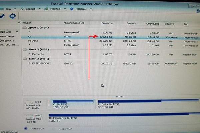Click the Мастер wizard icon
Viewport: 200px width, 133px height.
tap(46, 9)
